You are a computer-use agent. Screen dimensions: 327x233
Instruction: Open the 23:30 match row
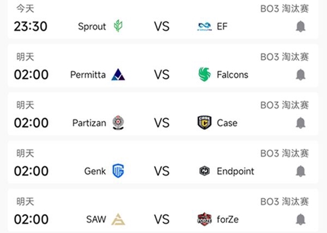[x=163, y=20]
